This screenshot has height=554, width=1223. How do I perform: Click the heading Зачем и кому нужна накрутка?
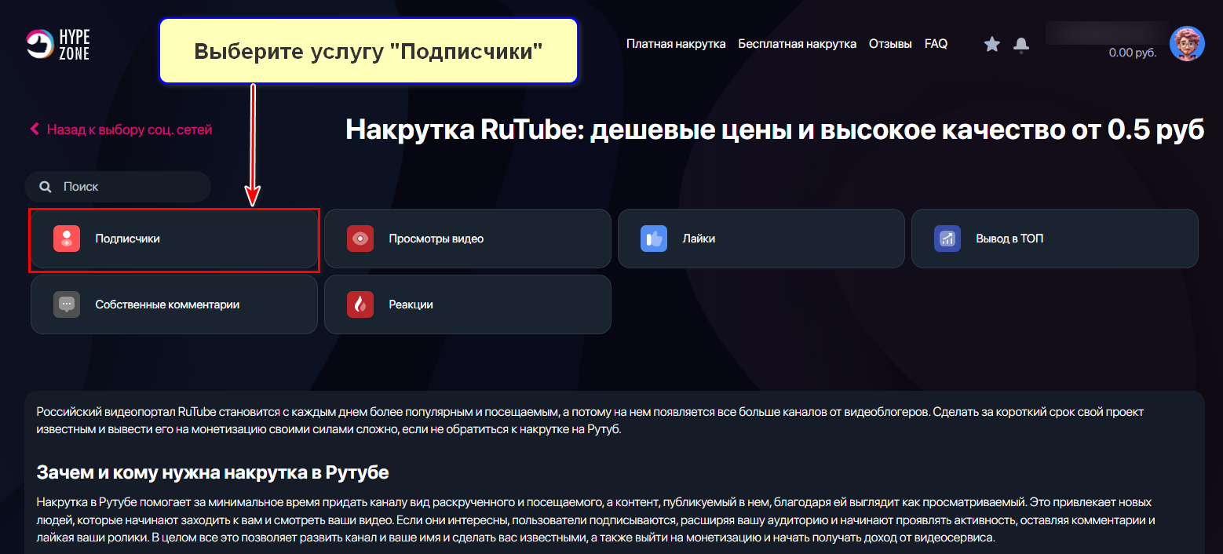(213, 473)
